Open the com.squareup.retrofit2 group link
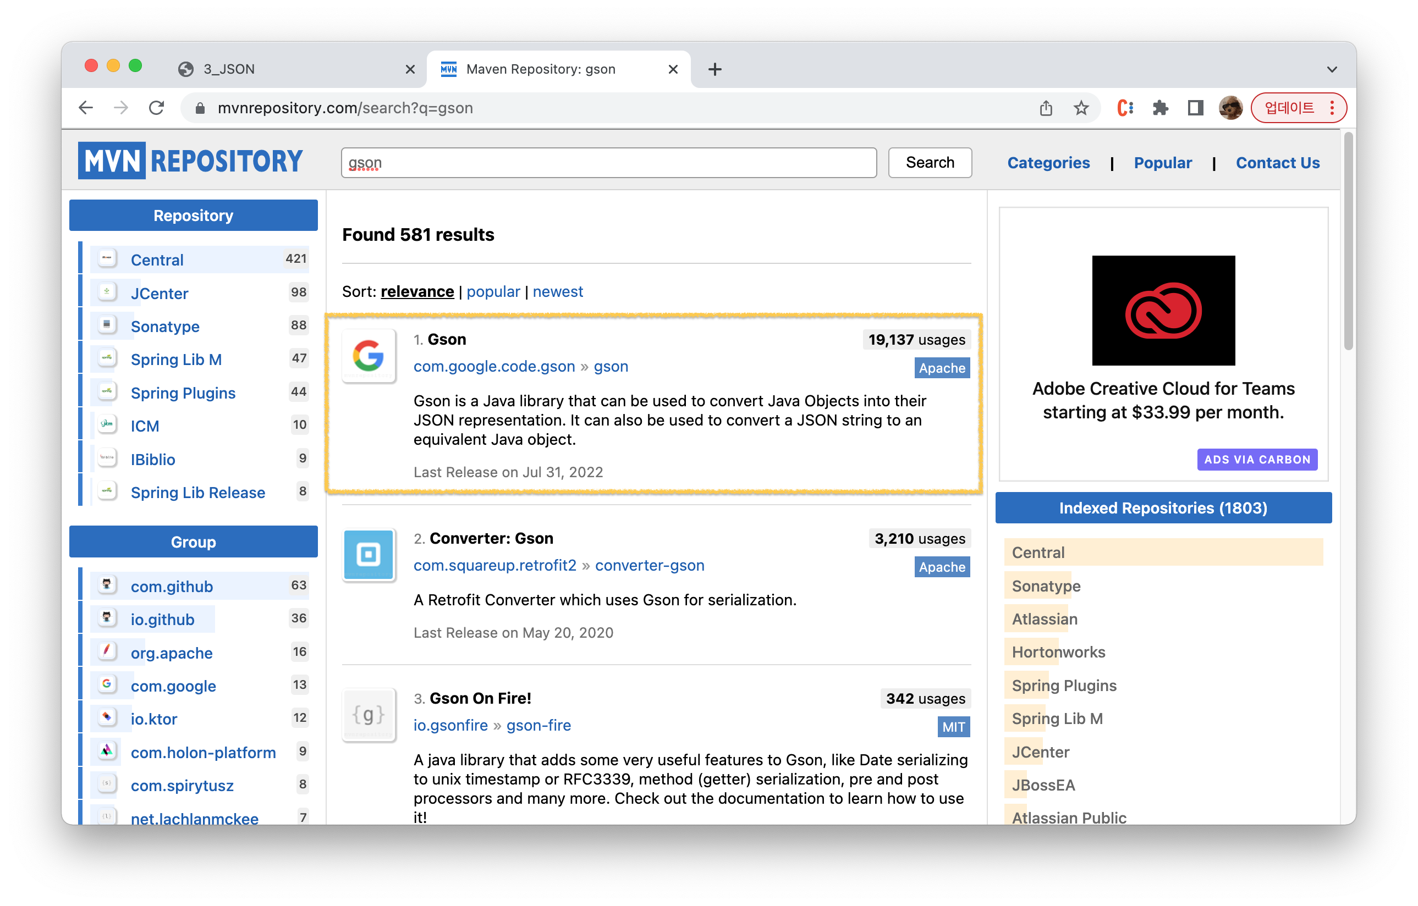Screen dimensions: 1418x906 [x=494, y=565]
